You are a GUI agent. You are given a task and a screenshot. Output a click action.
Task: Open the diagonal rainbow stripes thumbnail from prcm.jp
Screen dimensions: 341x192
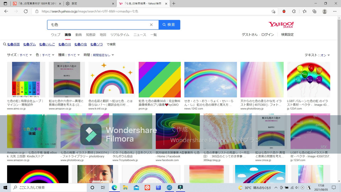159,79
